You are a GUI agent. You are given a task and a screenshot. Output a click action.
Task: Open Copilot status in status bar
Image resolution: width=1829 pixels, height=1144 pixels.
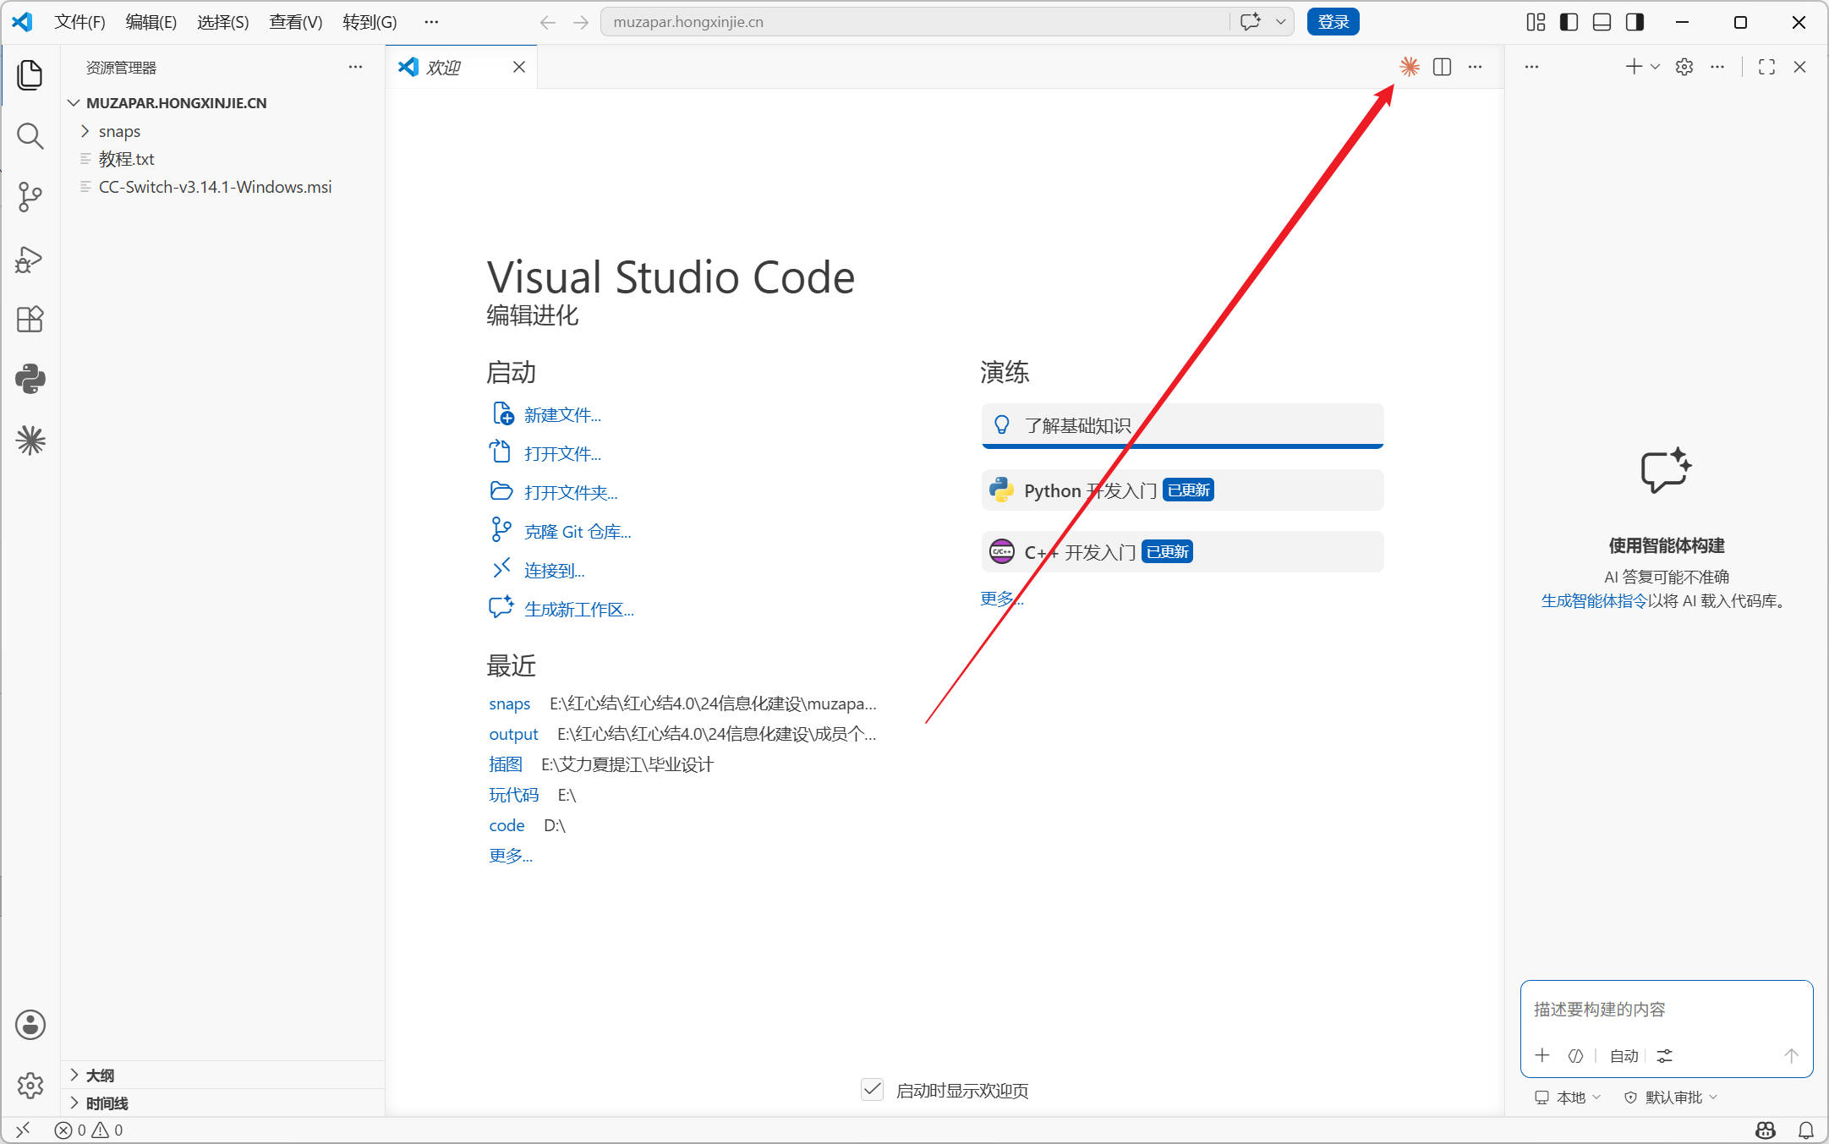pos(1766,1130)
